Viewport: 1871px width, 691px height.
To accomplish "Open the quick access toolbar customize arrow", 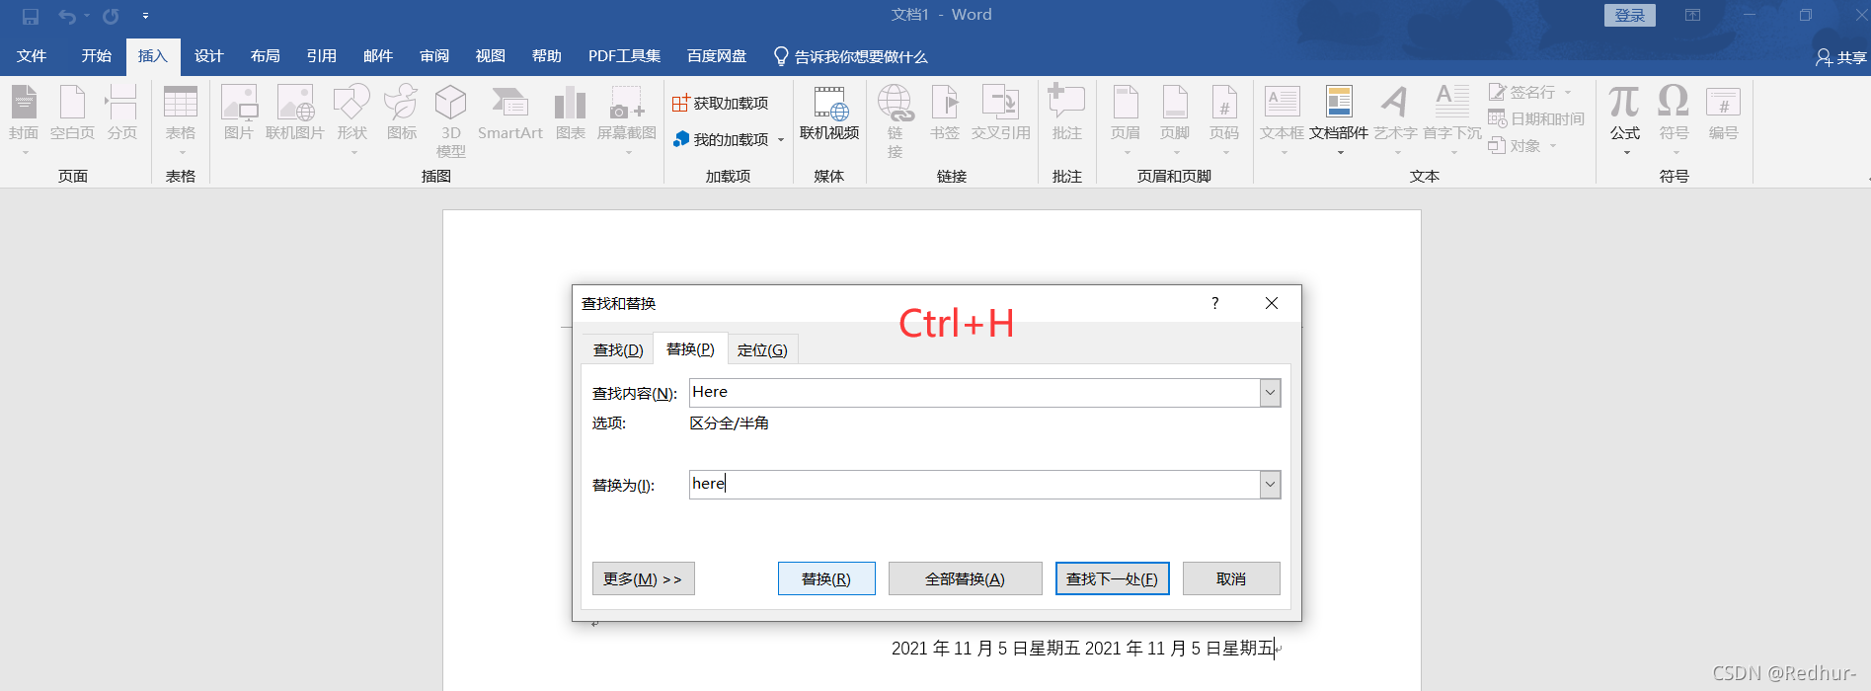I will [x=145, y=16].
